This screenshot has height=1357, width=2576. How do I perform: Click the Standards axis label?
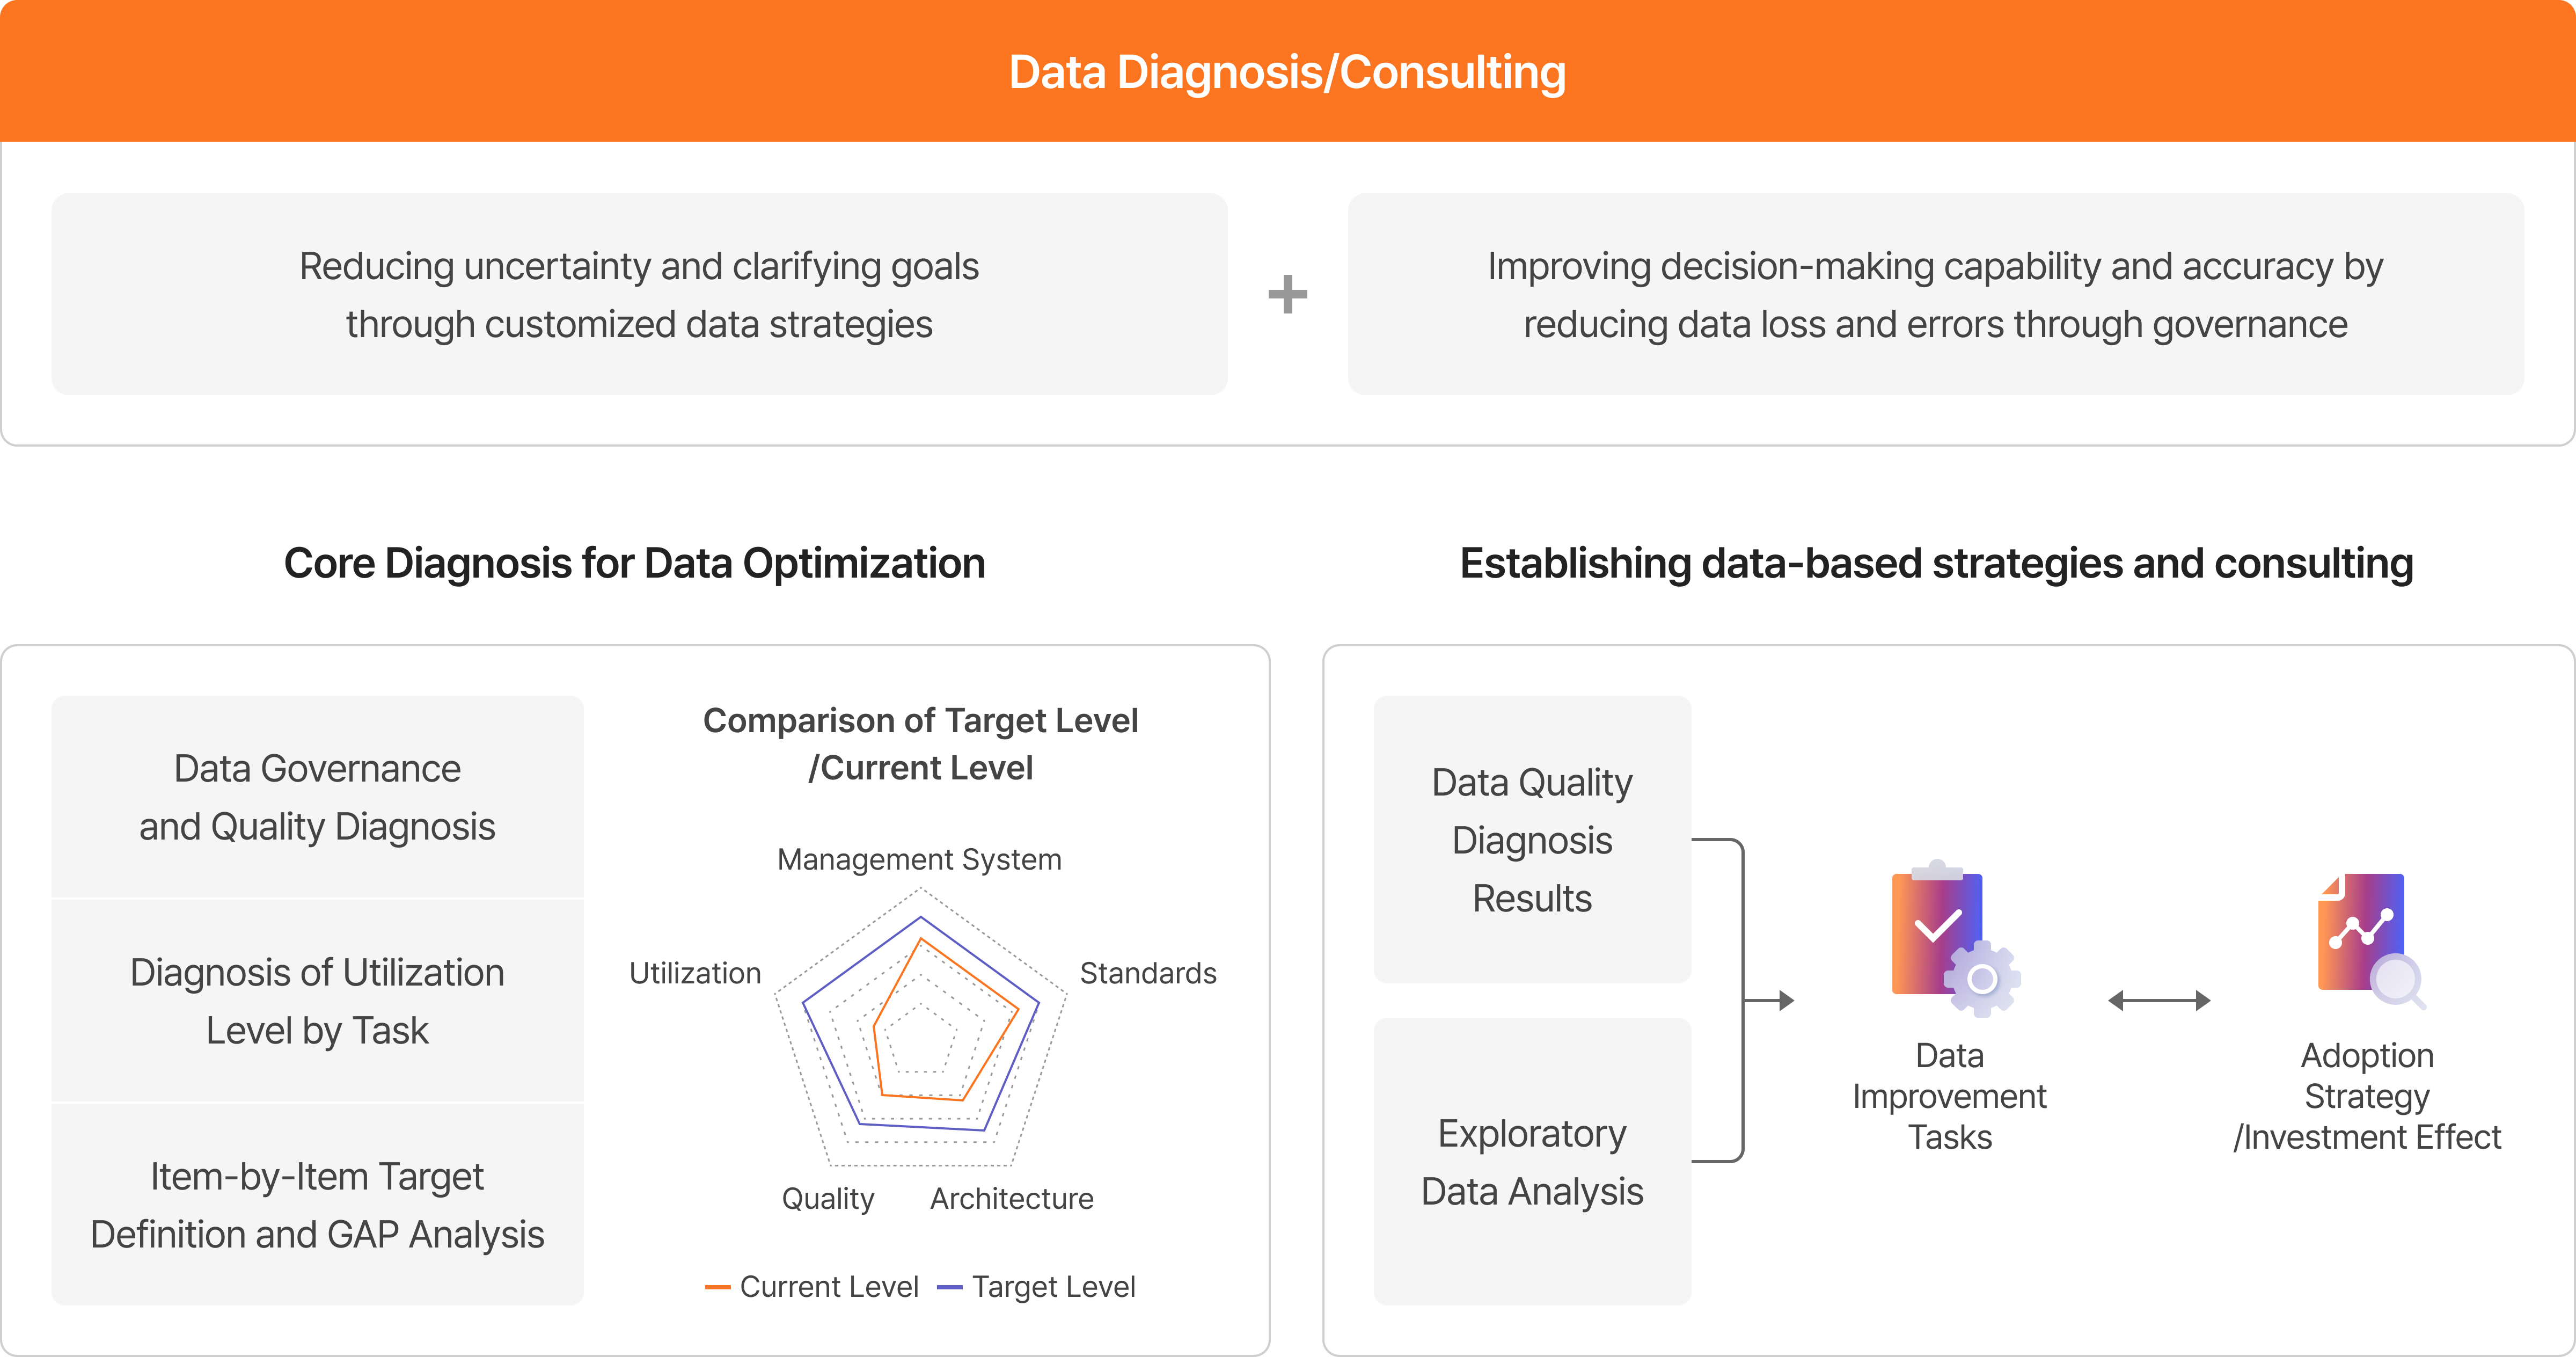(1148, 973)
